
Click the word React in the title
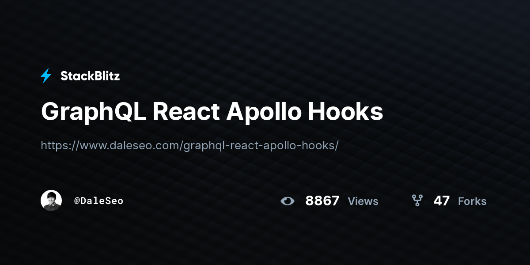click(x=186, y=112)
